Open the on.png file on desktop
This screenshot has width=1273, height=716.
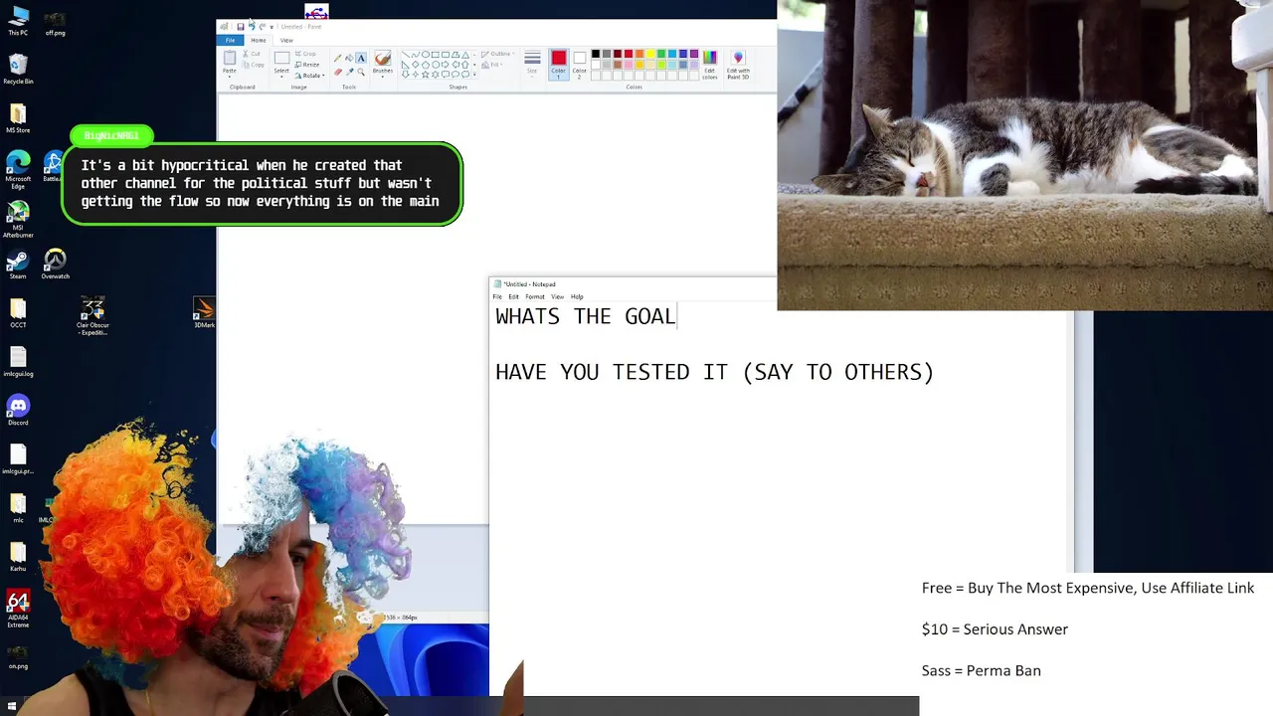tap(18, 656)
